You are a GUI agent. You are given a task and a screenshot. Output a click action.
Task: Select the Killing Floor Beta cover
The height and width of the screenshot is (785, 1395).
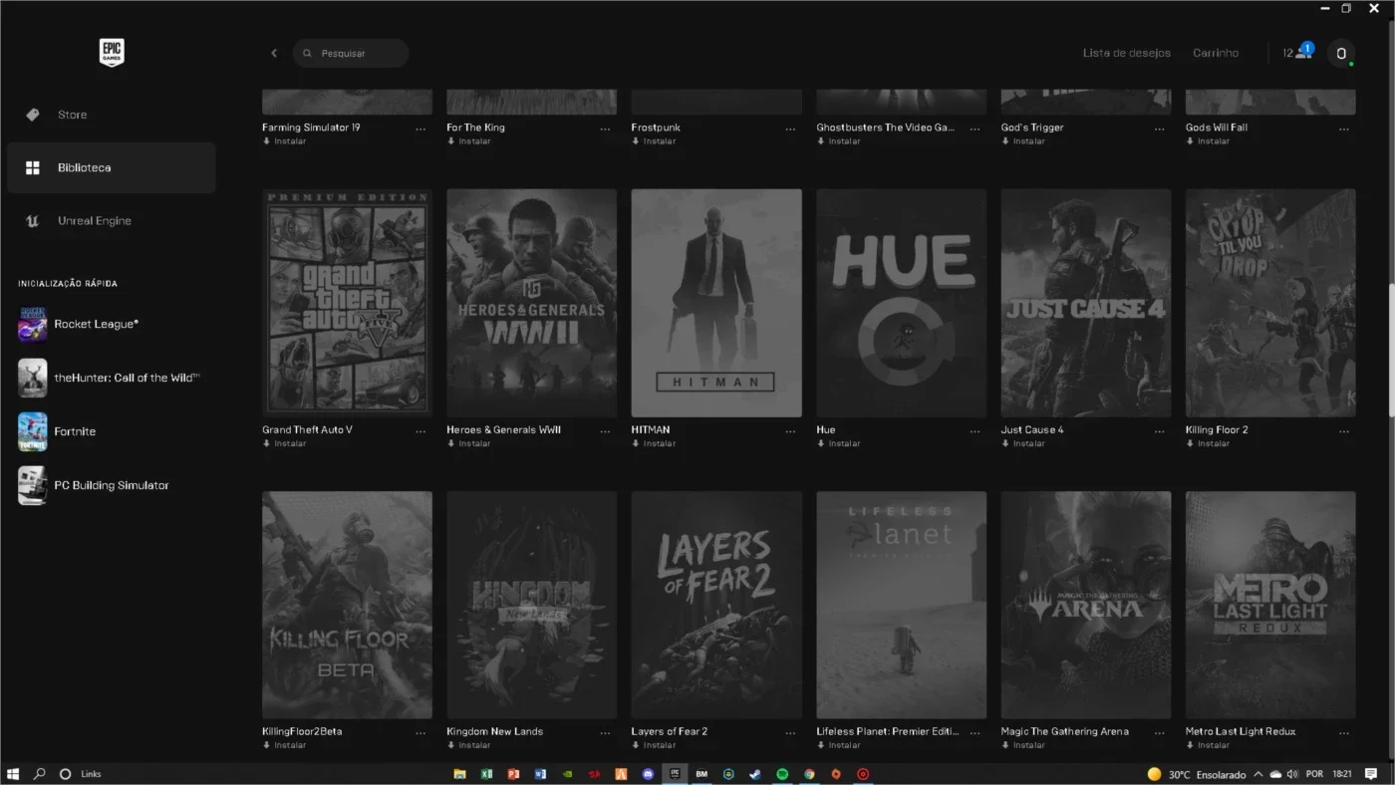[x=347, y=605]
